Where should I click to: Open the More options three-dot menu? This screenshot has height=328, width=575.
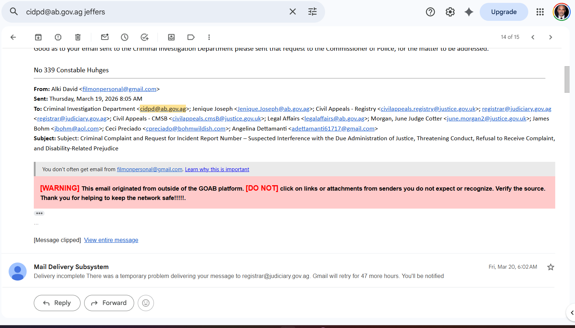pyautogui.click(x=209, y=37)
